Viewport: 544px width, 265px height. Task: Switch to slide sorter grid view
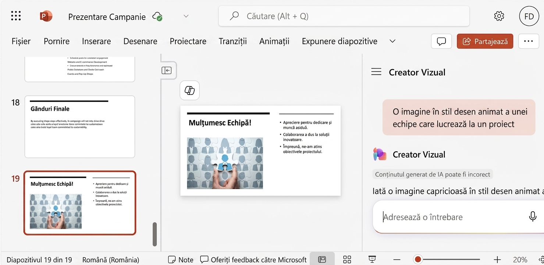(347, 259)
